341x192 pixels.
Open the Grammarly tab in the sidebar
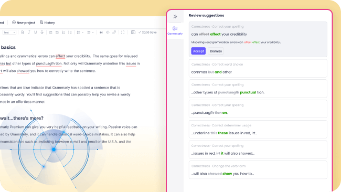pos(175,30)
